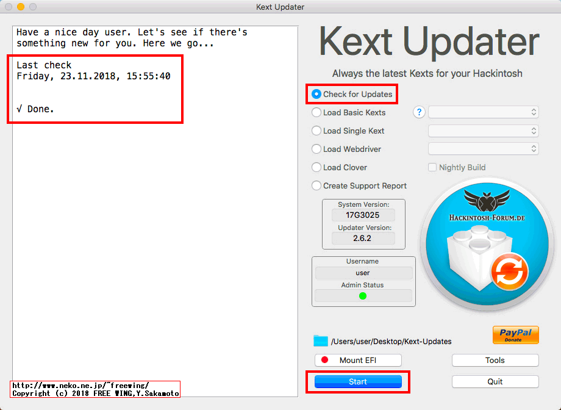Image resolution: width=561 pixels, height=410 pixels.
Task: Click the Mount EFI button
Action: tap(358, 360)
